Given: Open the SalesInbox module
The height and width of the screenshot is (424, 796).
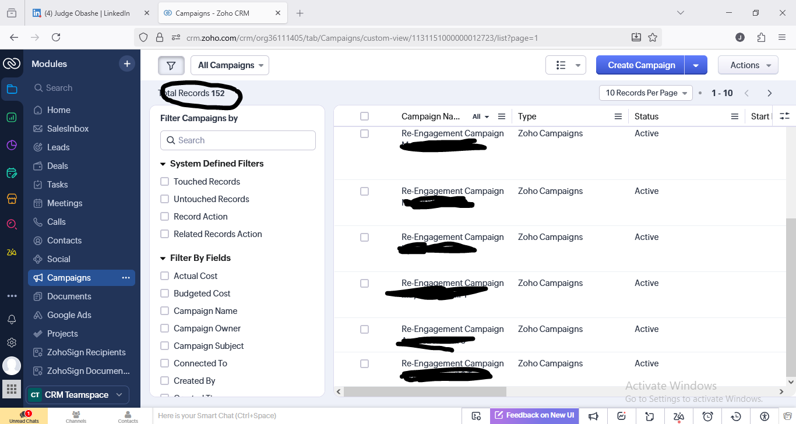Looking at the screenshot, I should coord(82,129).
